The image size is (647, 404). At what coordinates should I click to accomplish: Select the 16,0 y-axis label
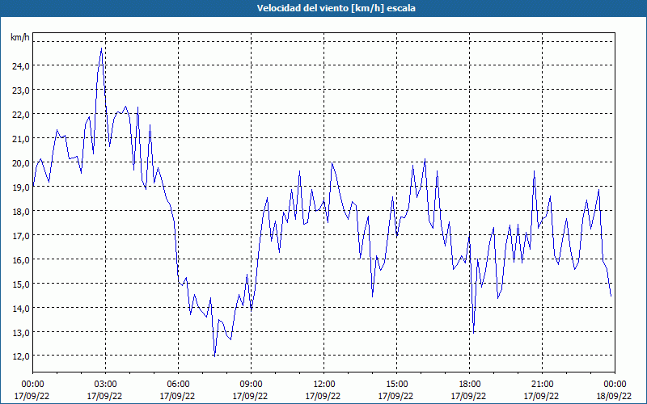click(x=21, y=260)
